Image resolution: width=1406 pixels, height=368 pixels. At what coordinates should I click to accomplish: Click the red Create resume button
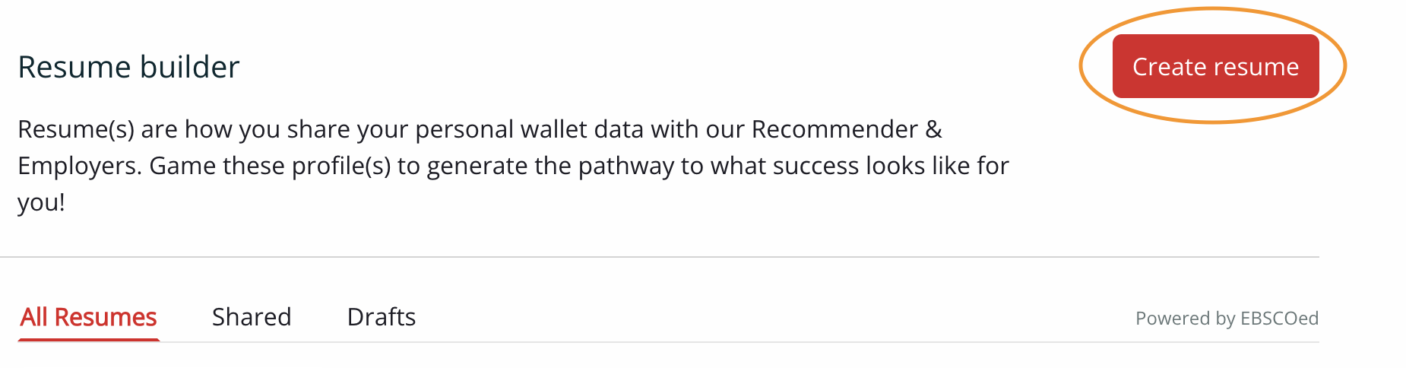click(1215, 66)
